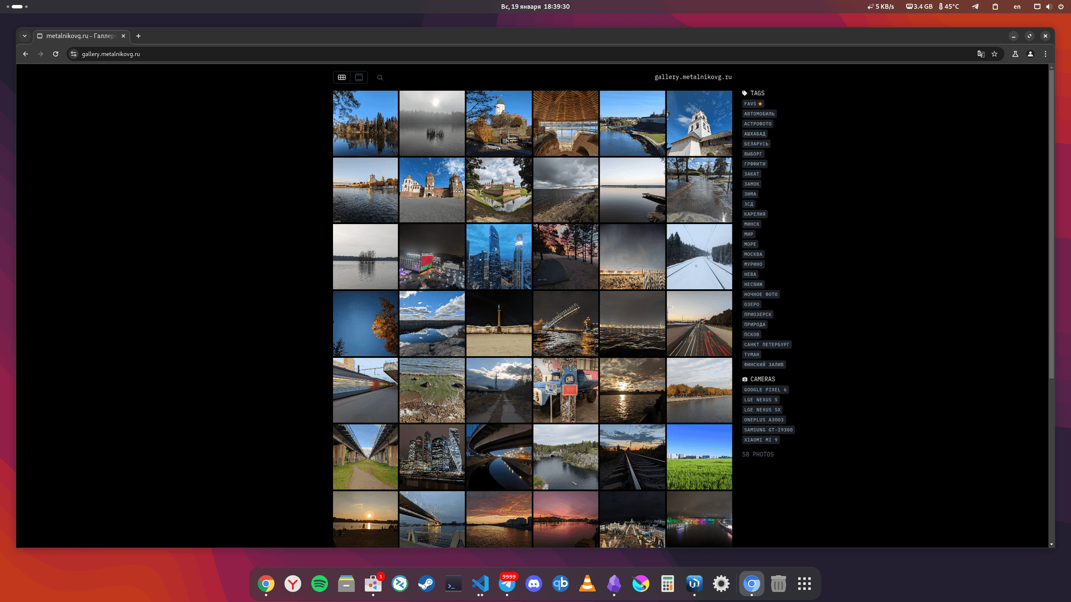Switch gallery to grid view

click(341, 77)
